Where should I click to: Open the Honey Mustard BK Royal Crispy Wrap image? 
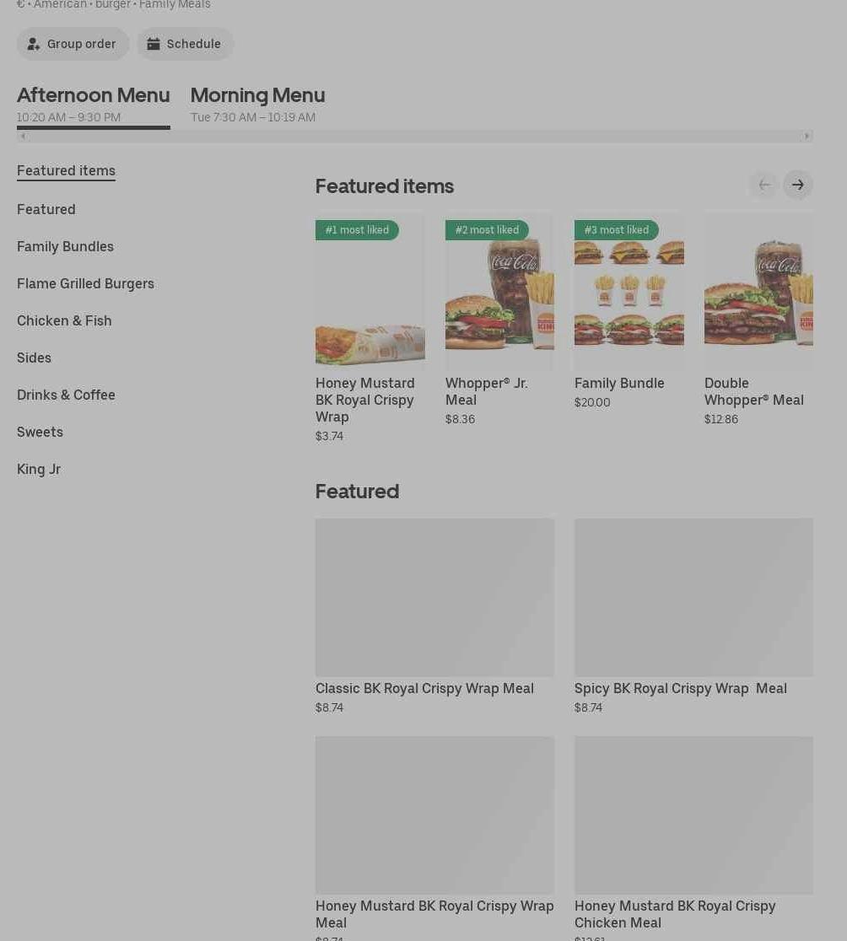(x=370, y=292)
